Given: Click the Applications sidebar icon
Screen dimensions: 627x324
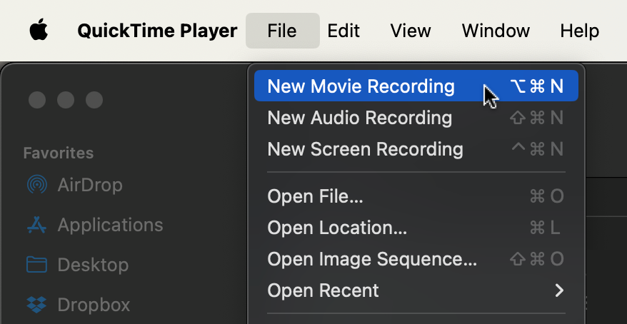Looking at the screenshot, I should tap(37, 225).
